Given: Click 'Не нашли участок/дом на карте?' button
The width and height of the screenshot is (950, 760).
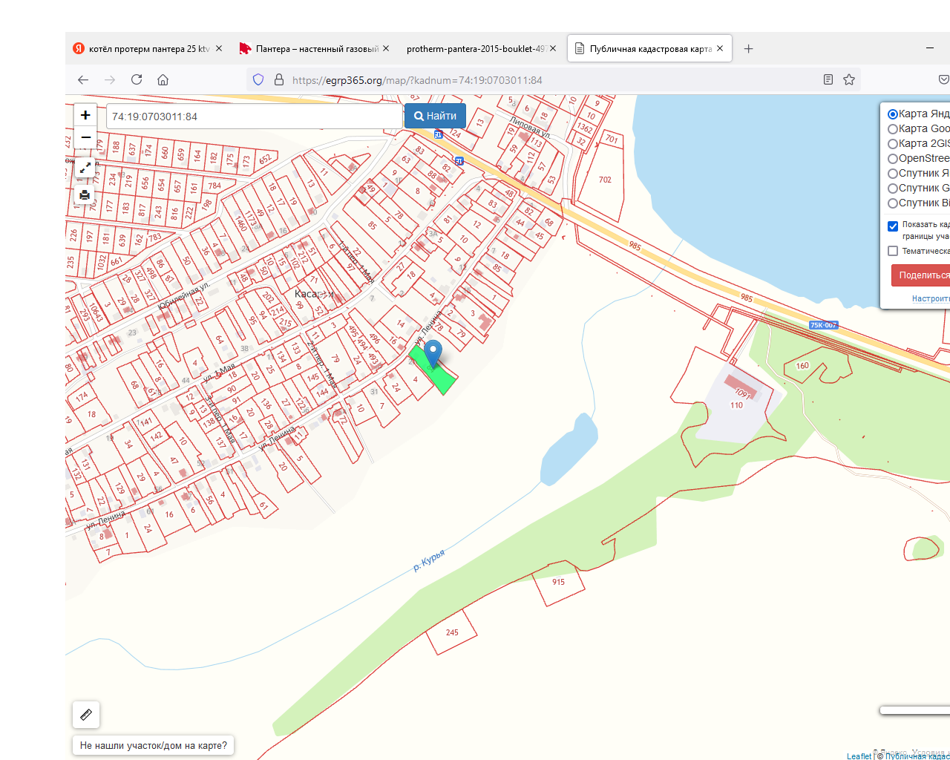Looking at the screenshot, I should click(x=154, y=745).
